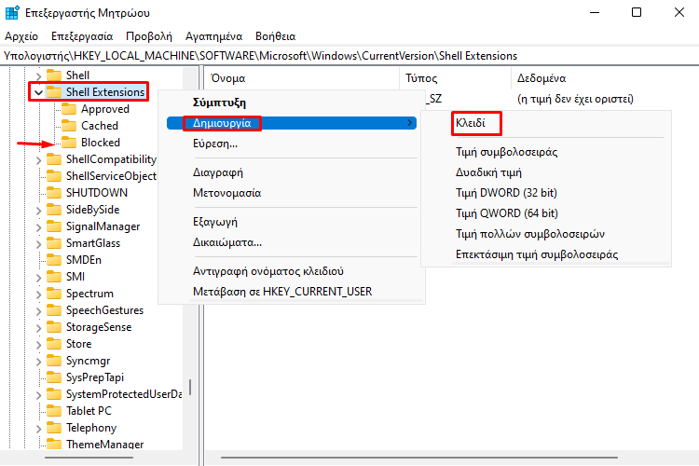The width and height of the screenshot is (699, 466).
Task: Click the Syncmgr folder icon
Action: (54, 361)
